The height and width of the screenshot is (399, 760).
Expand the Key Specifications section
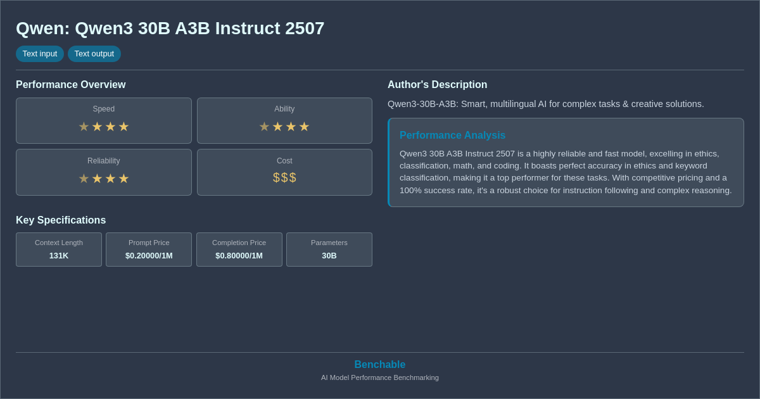click(x=61, y=220)
